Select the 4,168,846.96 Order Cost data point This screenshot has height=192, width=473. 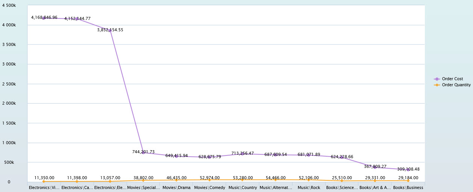tap(44, 18)
